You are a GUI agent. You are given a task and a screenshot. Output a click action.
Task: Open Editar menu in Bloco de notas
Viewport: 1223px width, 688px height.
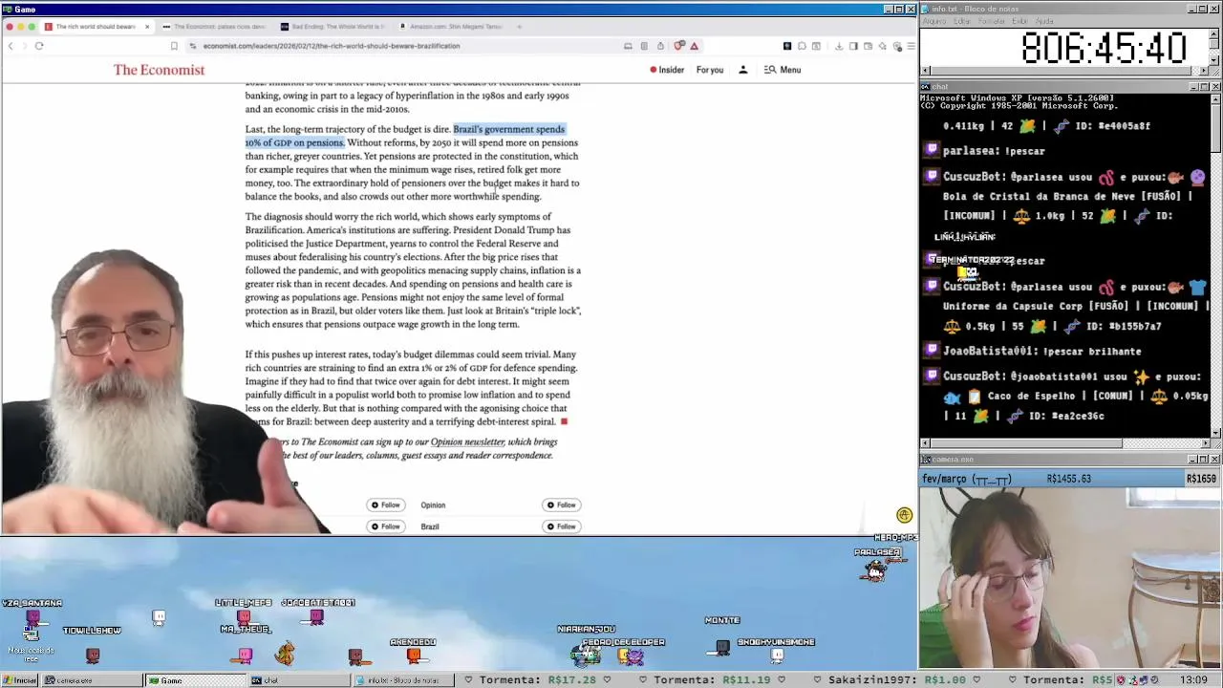(962, 21)
